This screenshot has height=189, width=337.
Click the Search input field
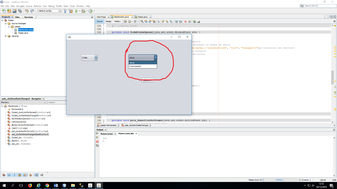pyautogui.click(x=319, y=6)
